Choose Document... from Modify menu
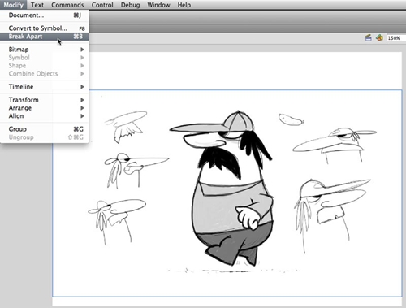Image resolution: width=406 pixels, height=308 pixels. click(x=45, y=15)
